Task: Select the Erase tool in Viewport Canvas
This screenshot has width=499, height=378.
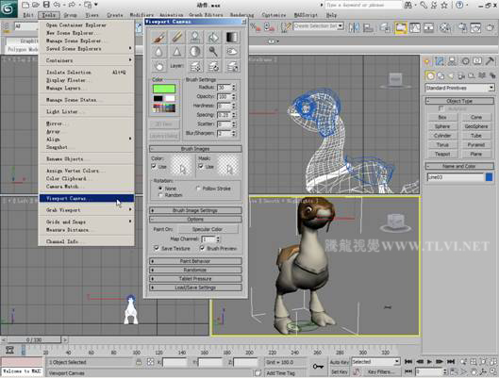Action: (x=176, y=38)
